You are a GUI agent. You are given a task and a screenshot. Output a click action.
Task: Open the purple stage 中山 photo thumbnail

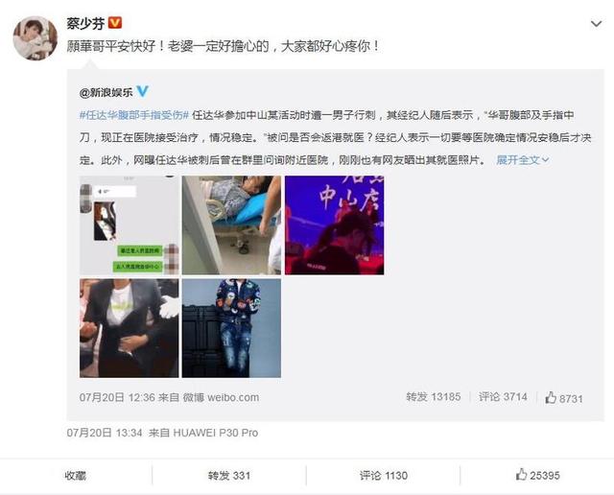click(x=335, y=225)
